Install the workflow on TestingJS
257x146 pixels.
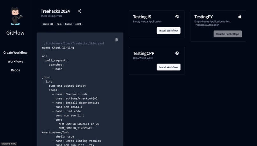coord(168,30)
